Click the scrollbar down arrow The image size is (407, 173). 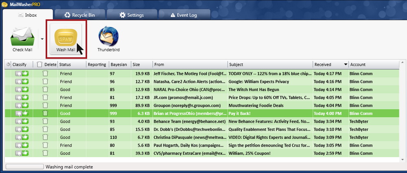pos(403,160)
